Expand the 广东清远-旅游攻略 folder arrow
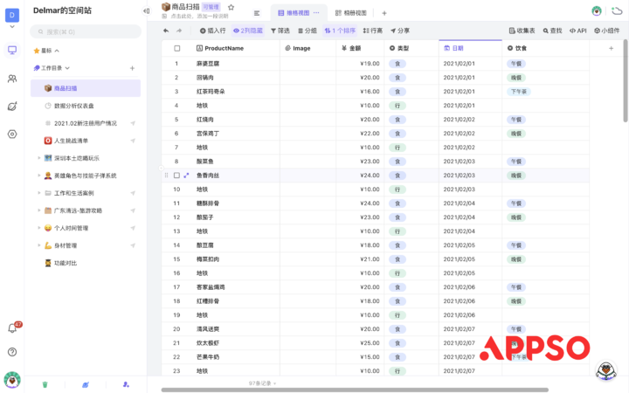This screenshot has height=393, width=629. (x=39, y=210)
